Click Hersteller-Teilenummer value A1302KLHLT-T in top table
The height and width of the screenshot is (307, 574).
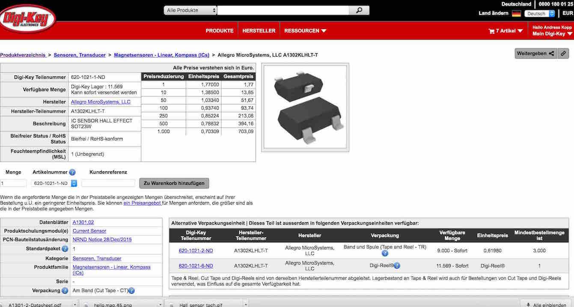[x=88, y=111]
